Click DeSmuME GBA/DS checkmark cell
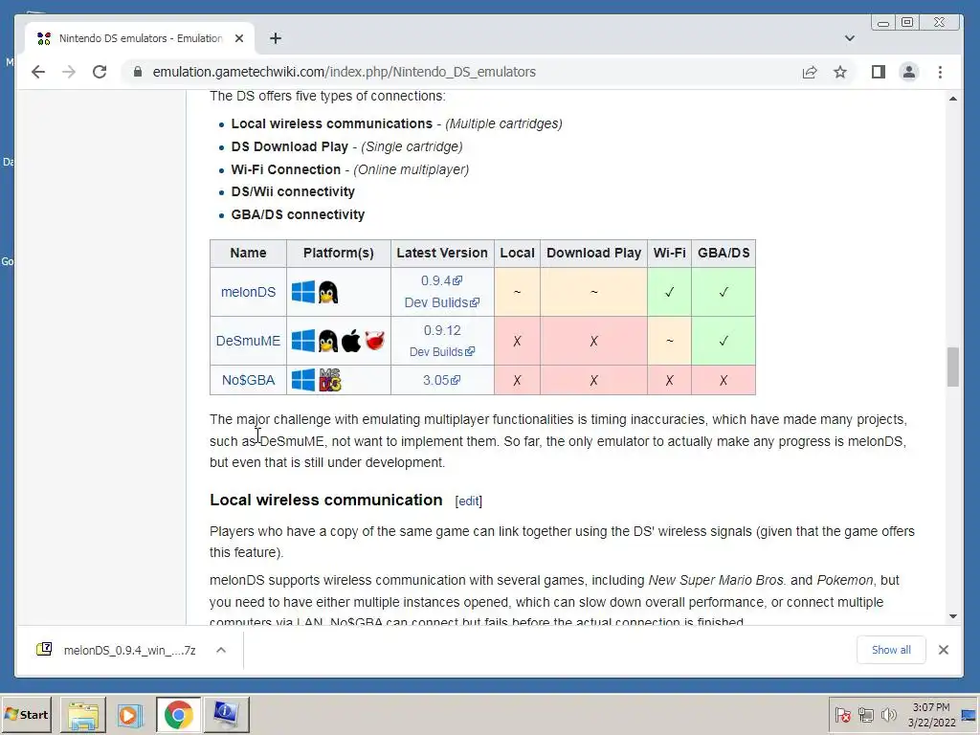This screenshot has width=980, height=735. (x=724, y=341)
